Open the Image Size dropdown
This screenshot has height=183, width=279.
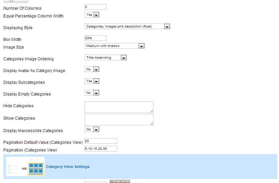tap(114, 46)
